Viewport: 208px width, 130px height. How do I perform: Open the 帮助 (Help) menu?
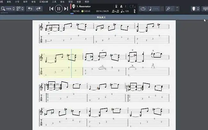pos(87,2)
